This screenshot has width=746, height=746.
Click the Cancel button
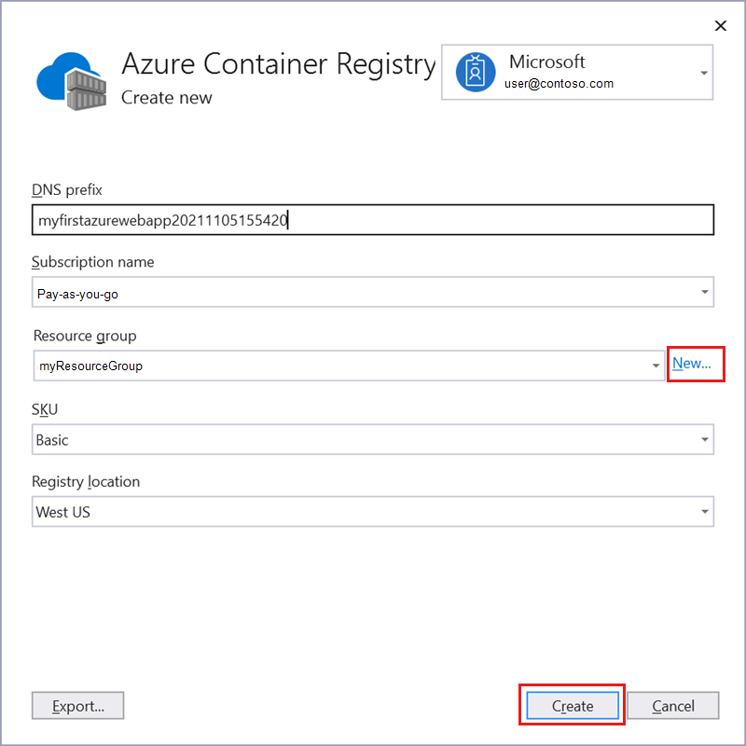point(672,706)
